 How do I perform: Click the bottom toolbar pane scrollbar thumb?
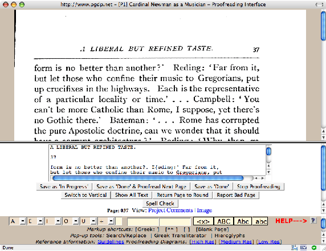click(323, 224)
